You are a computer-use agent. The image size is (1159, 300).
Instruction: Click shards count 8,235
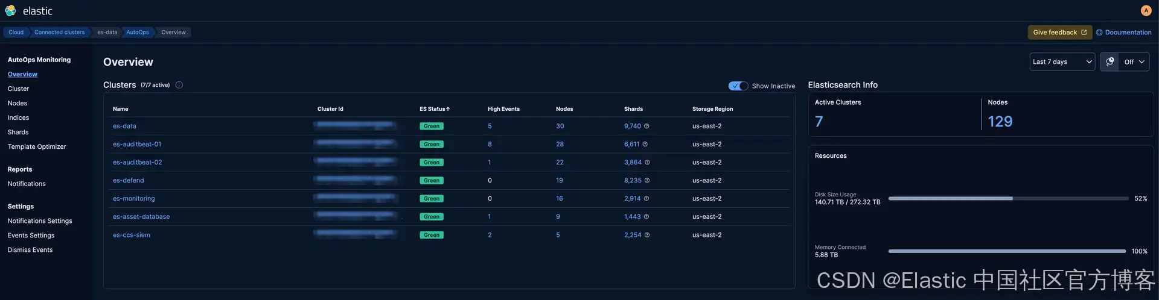(x=633, y=180)
